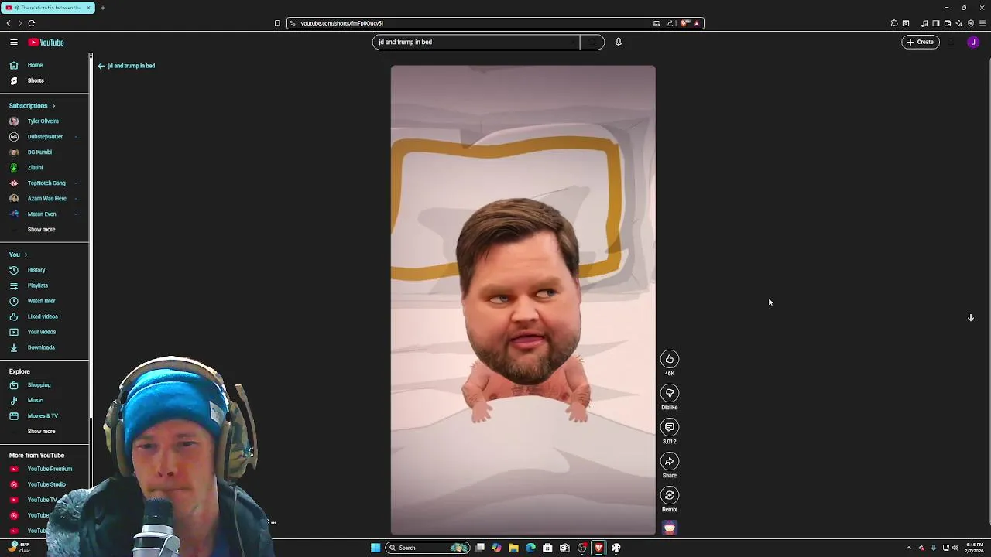Open the Create button menu
Viewport: 991px width, 557px height.
pos(921,42)
